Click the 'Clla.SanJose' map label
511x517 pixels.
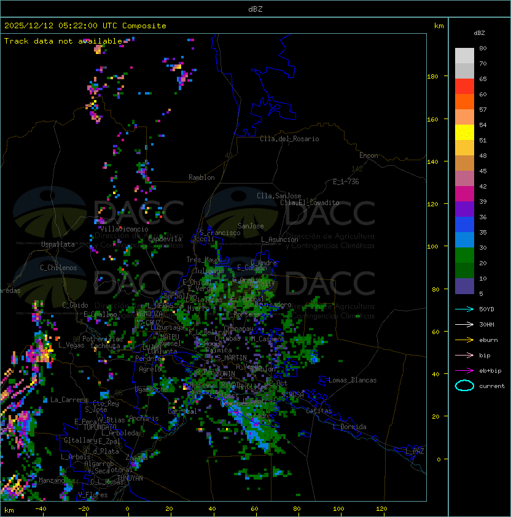coord(279,196)
